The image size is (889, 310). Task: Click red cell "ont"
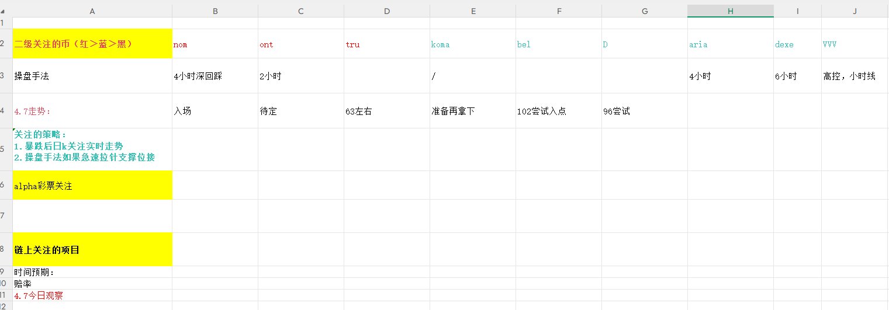[301, 44]
